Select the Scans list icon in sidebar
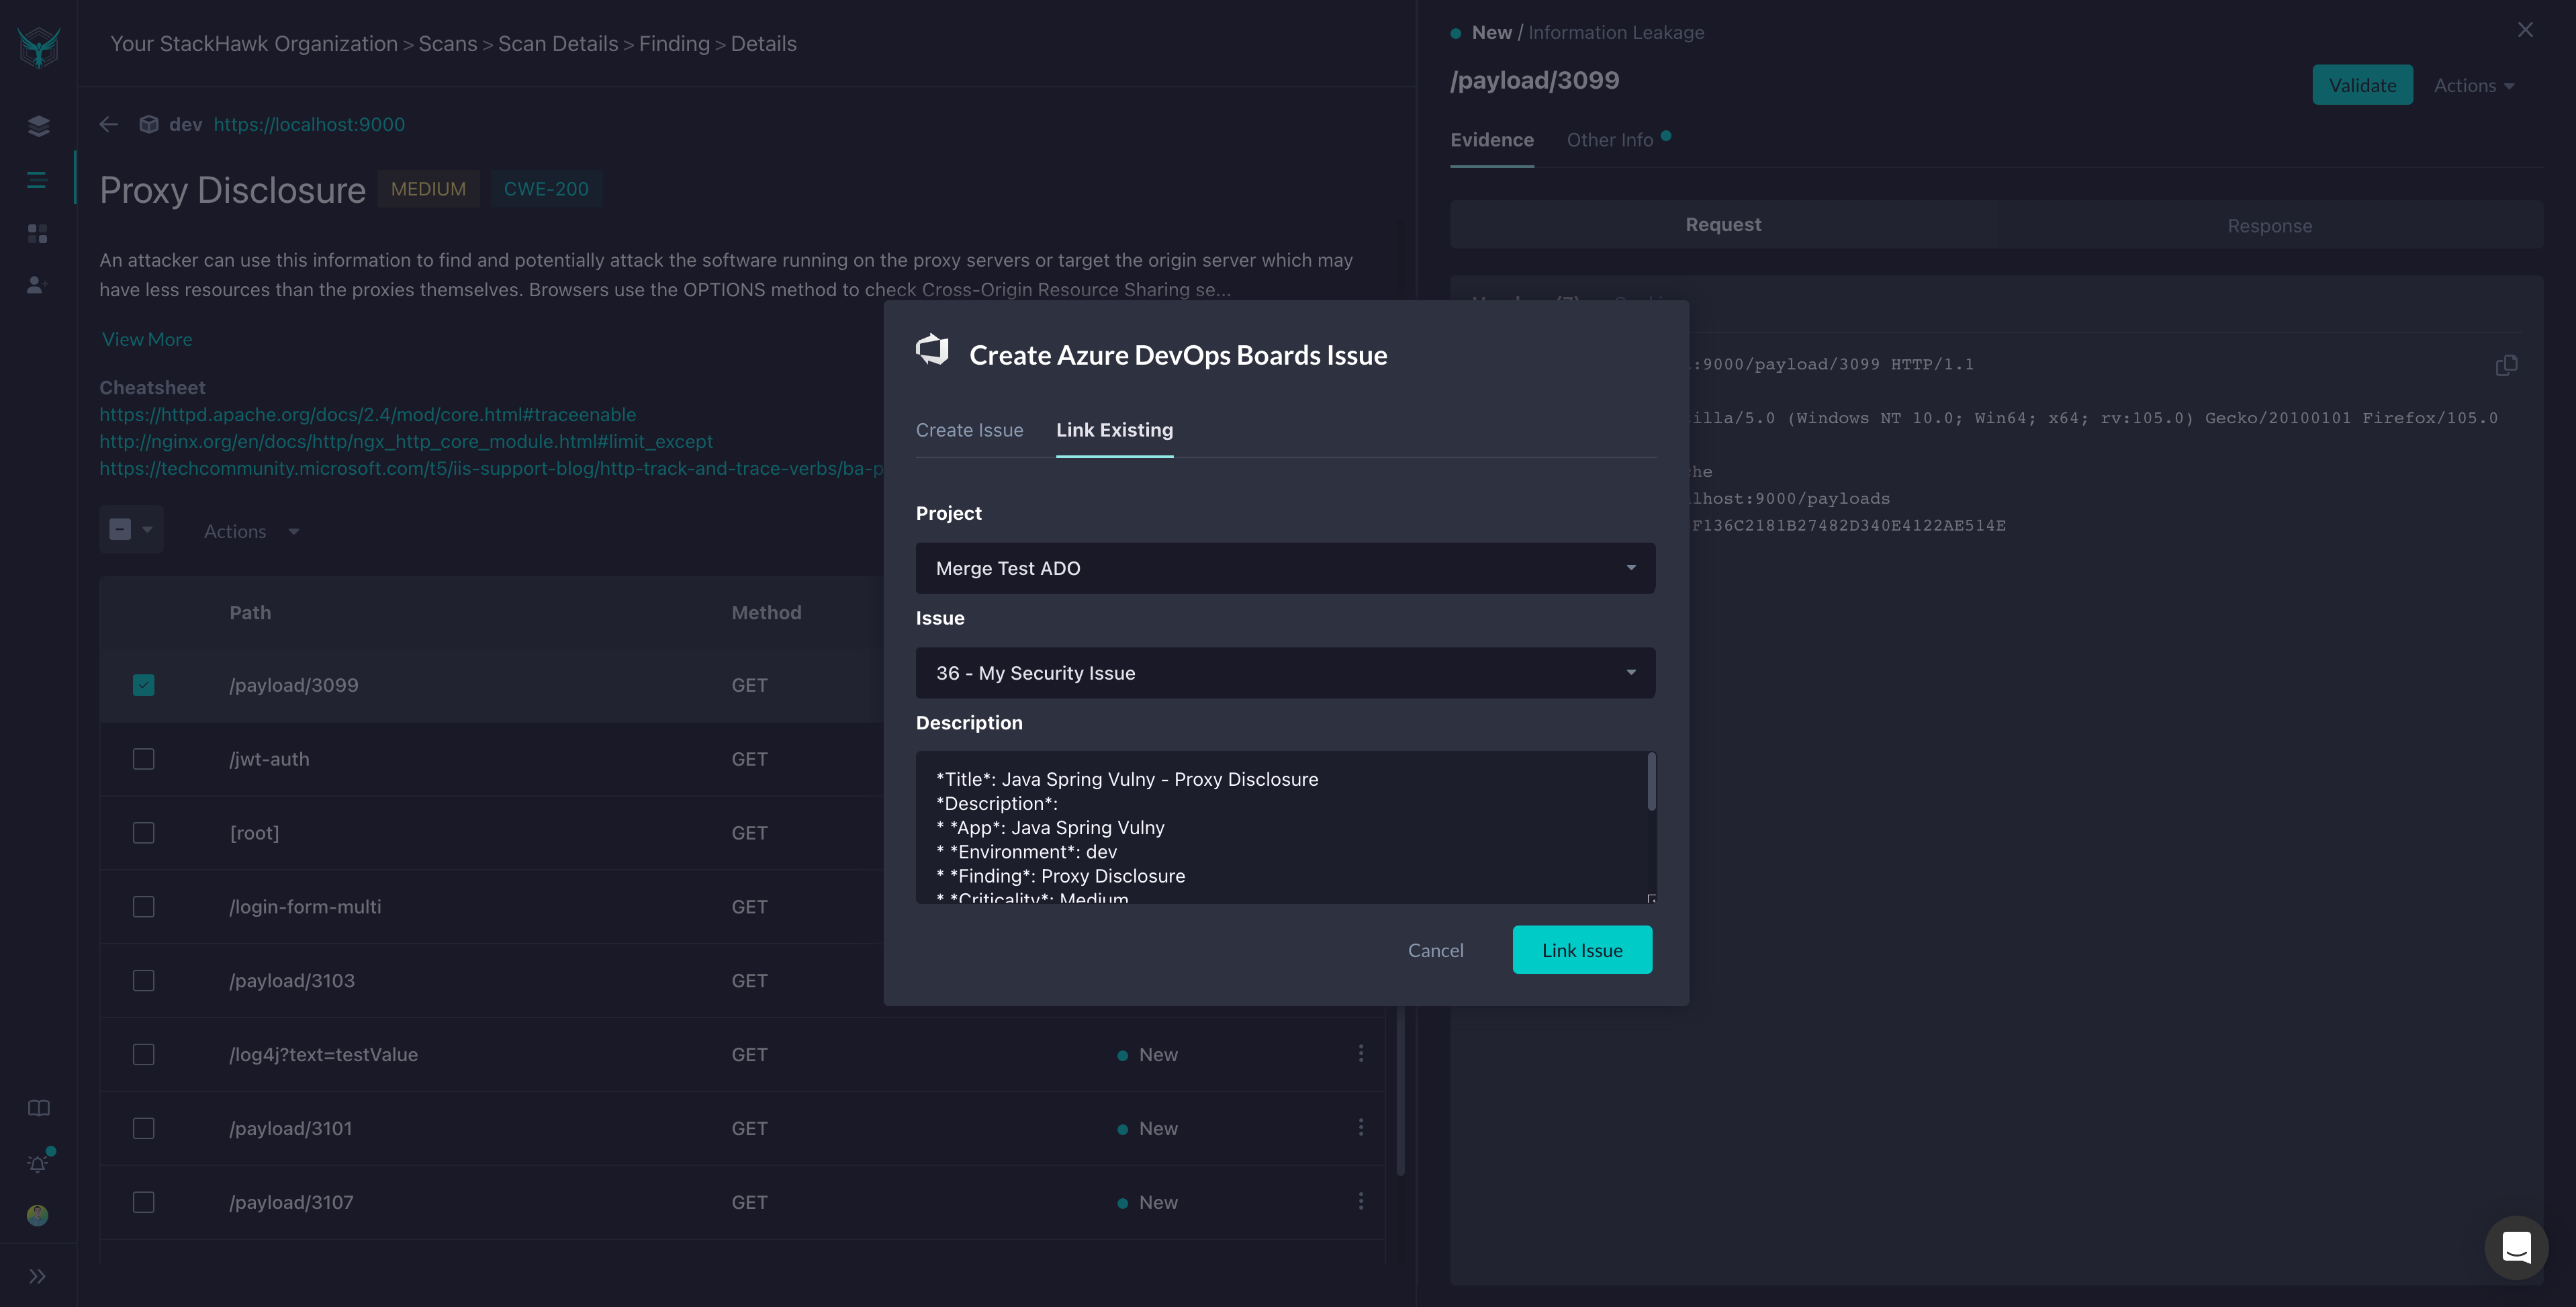 [x=37, y=179]
